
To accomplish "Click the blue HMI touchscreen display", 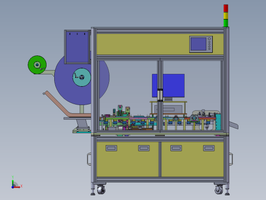I will click(198, 44).
